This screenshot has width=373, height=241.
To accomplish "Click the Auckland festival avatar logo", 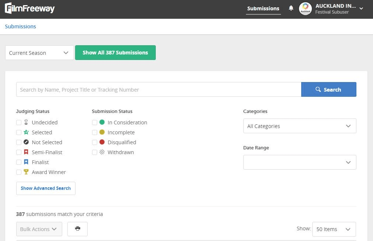I will [x=305, y=9].
